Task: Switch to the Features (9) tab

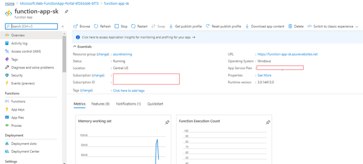Action: tap(100, 104)
